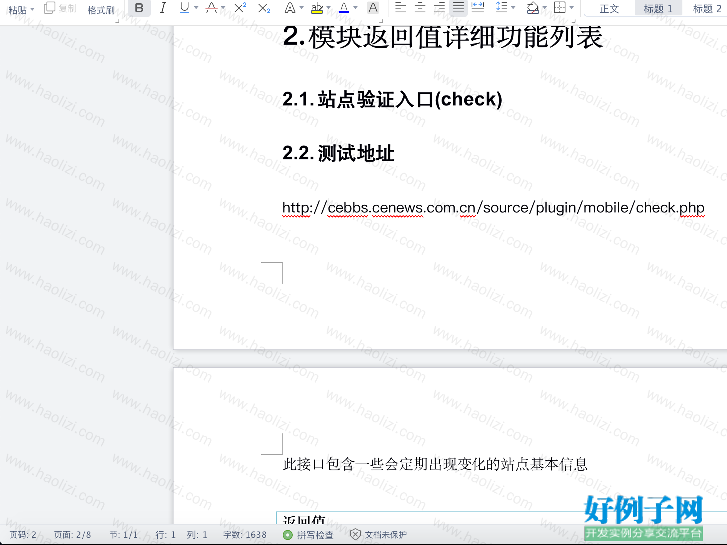
Task: Toggle character shading icon
Action: pyautogui.click(x=373, y=8)
